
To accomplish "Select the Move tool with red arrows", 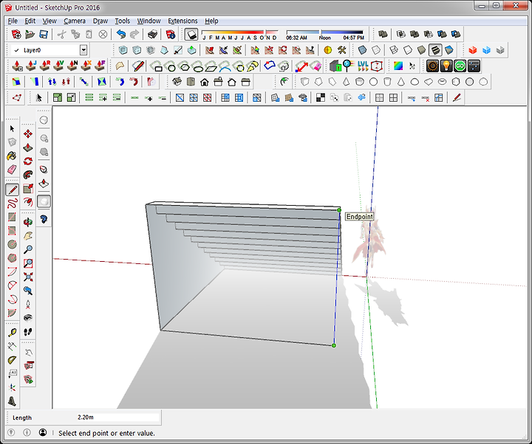I will tap(28, 133).
